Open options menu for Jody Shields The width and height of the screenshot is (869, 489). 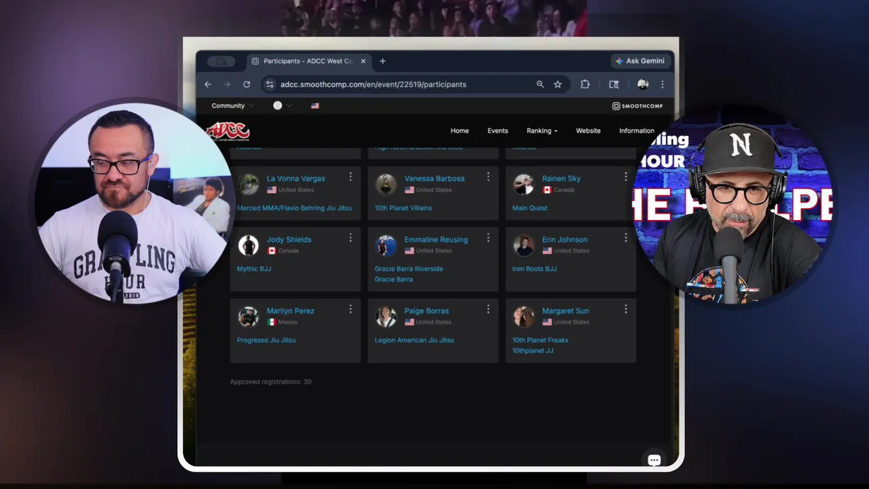pos(350,238)
